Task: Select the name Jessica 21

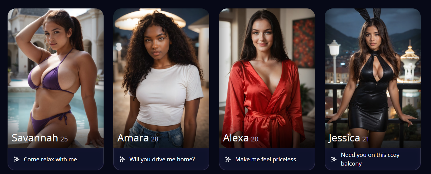Action: click(349, 138)
